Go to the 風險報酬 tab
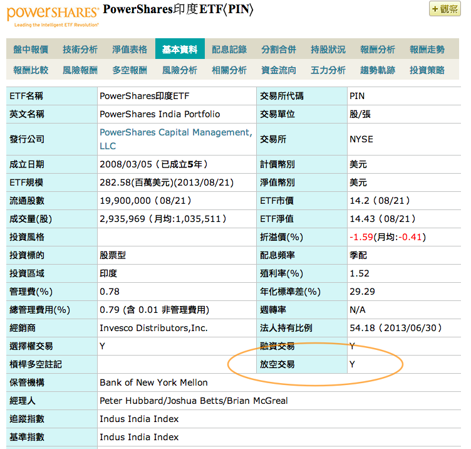The height and width of the screenshot is (449, 471). 80,70
